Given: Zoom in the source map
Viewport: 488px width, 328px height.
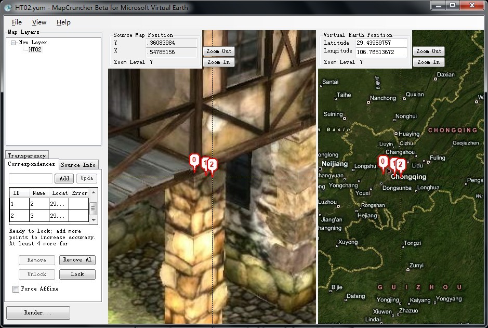Looking at the screenshot, I should tap(219, 62).
